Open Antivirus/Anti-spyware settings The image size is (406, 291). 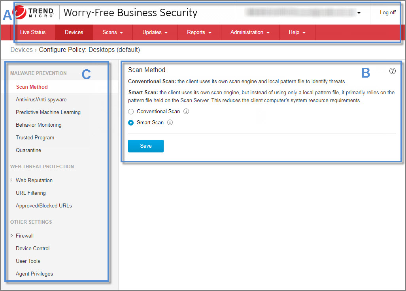click(41, 99)
